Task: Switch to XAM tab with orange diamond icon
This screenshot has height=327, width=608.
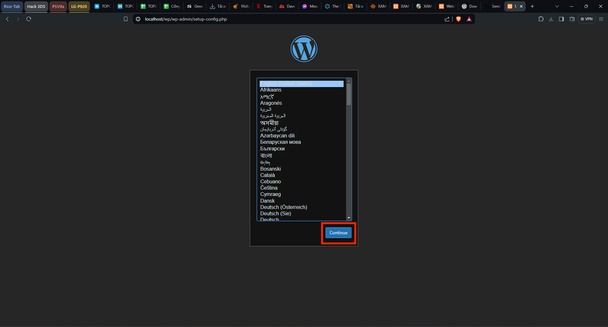Action: point(378,6)
